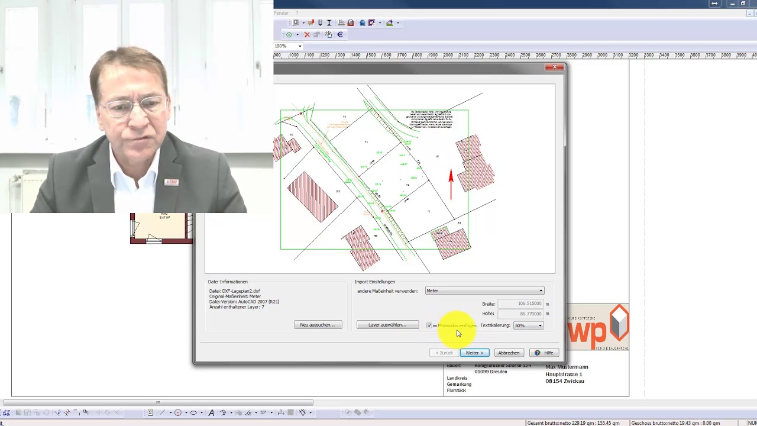The width and height of the screenshot is (757, 426).
Task: Click the DXF site plan preview
Action: coord(380,179)
